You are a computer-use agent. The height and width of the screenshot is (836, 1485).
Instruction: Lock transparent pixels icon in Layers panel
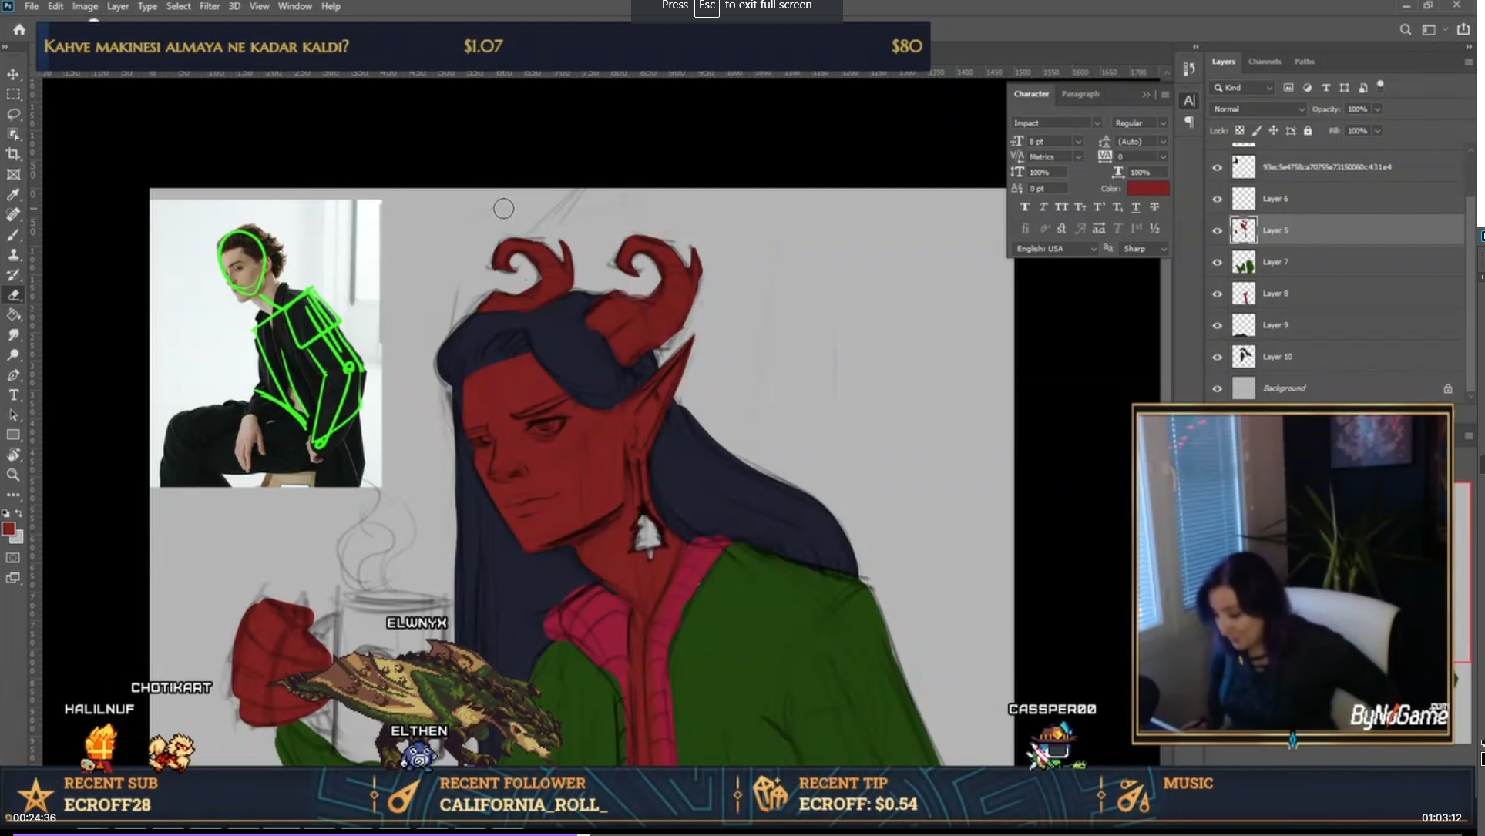[x=1239, y=131]
